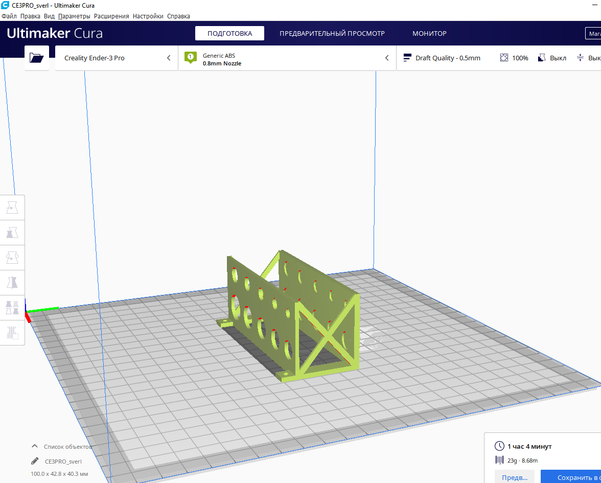This screenshot has width=601, height=483.
Task: Click the pencil icon beside CE3PRO_sverl
Action: [x=35, y=461]
